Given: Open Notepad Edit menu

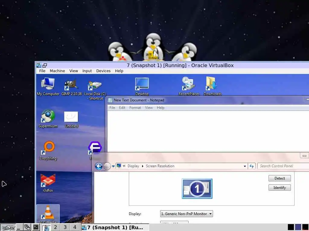Looking at the screenshot, I should pos(122,108).
